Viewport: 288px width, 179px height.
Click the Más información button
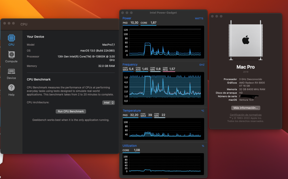(246, 108)
